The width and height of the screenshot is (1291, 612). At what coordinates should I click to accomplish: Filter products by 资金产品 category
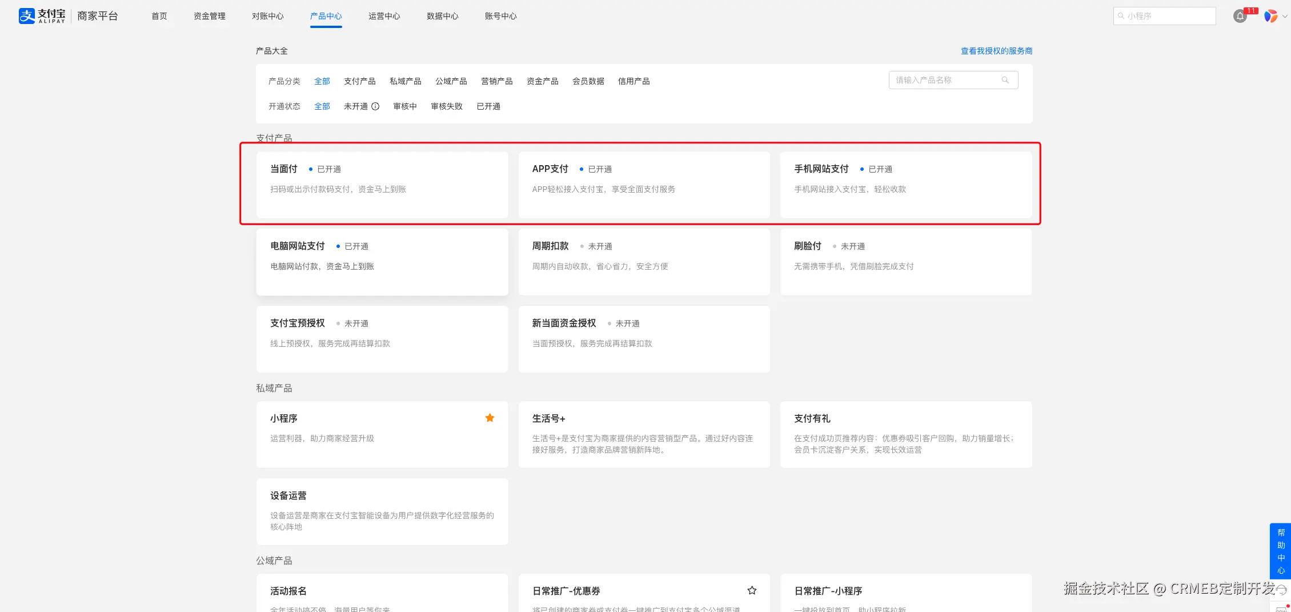pos(543,81)
